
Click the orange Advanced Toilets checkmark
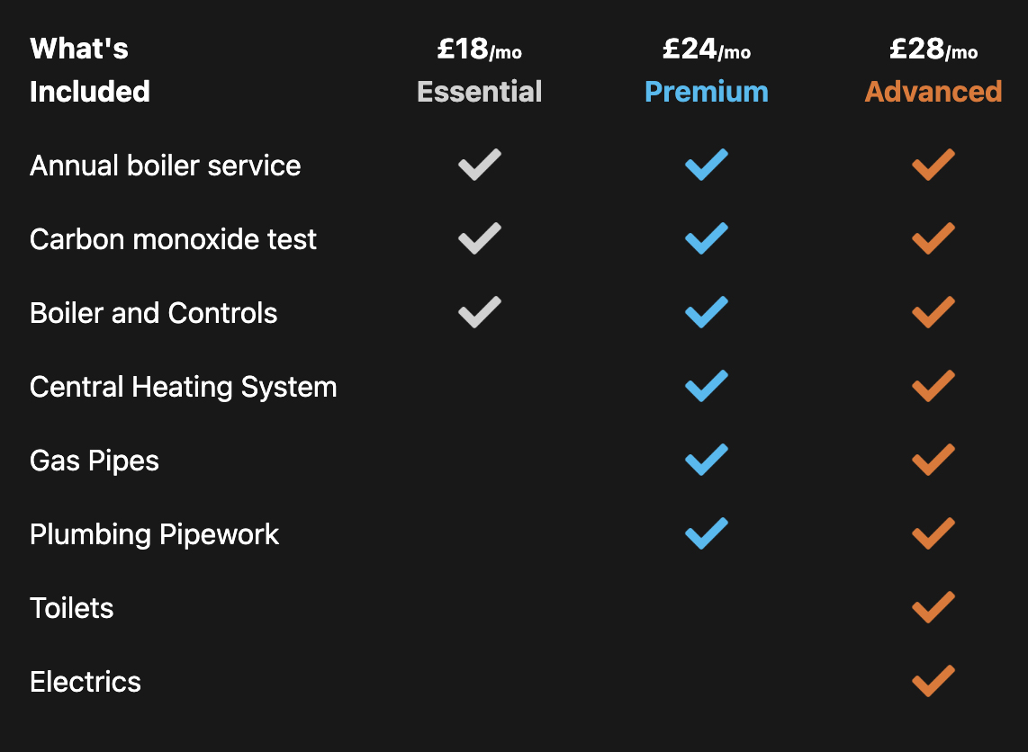tap(933, 608)
